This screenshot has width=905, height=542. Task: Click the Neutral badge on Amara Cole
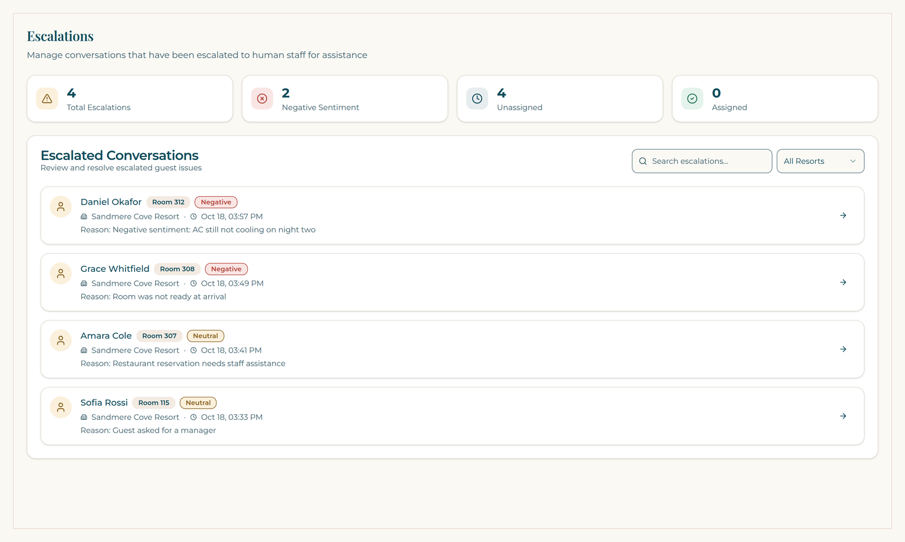click(205, 336)
